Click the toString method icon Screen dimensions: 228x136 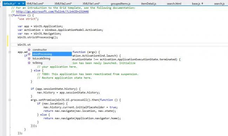click(29, 63)
